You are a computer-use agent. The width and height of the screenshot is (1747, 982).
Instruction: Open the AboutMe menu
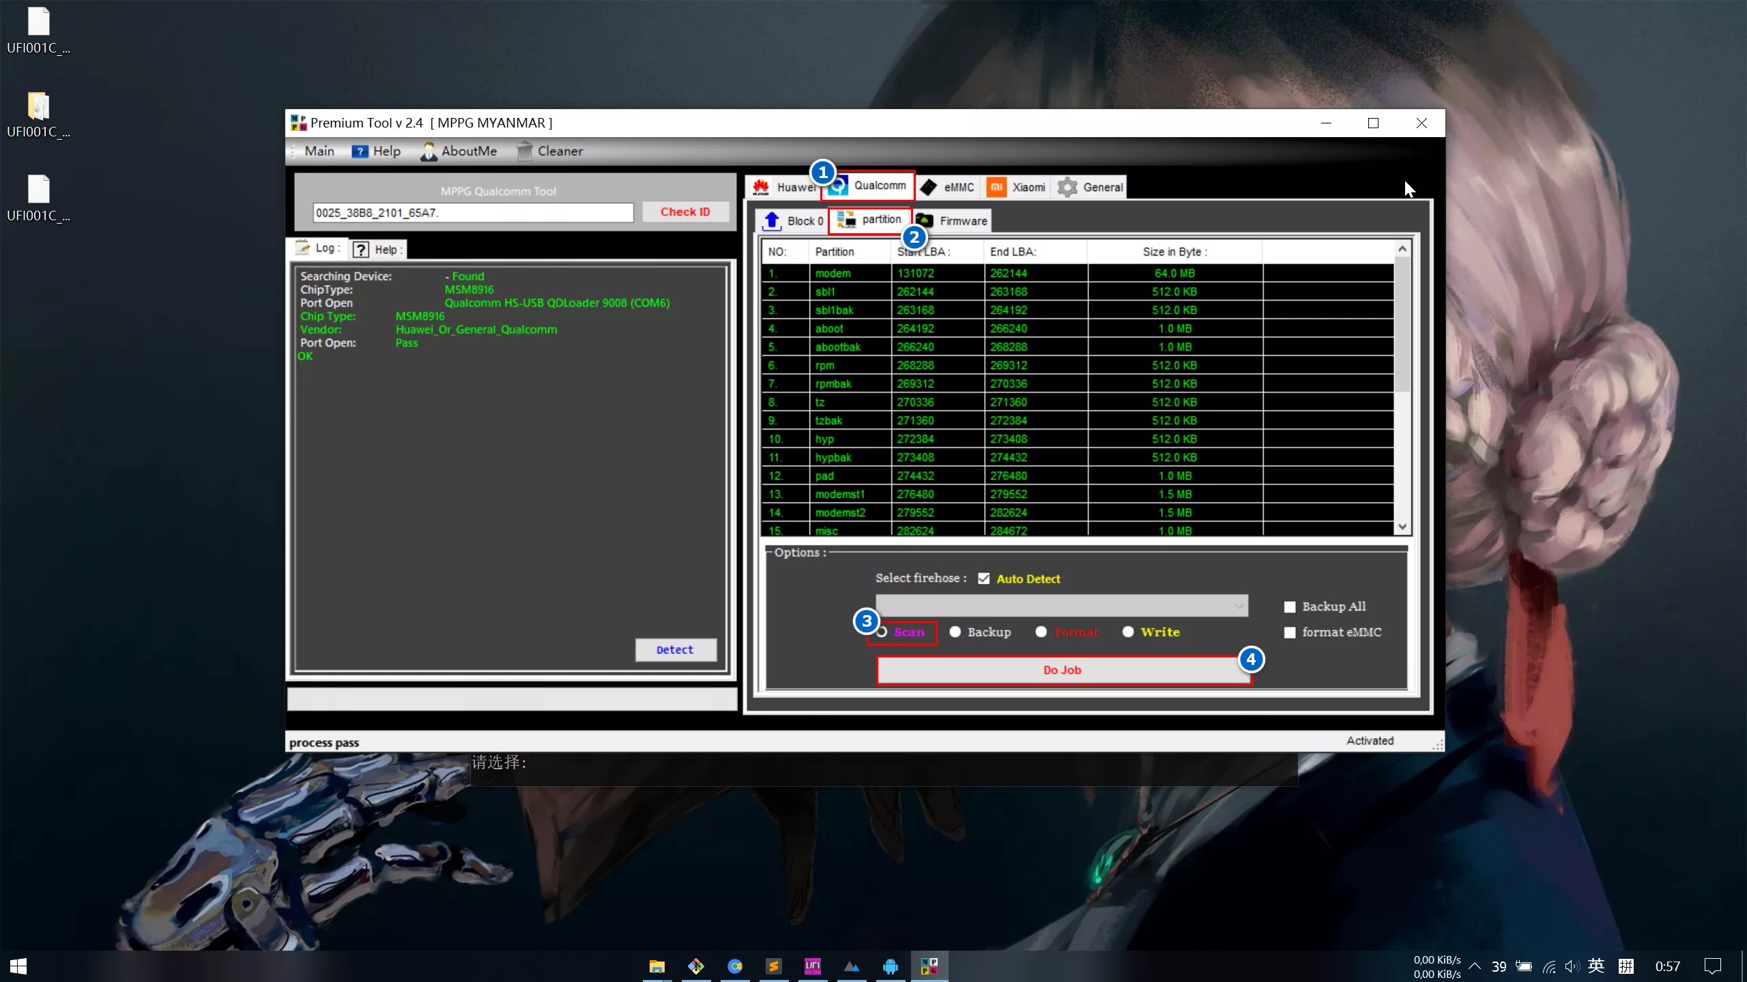click(x=459, y=151)
